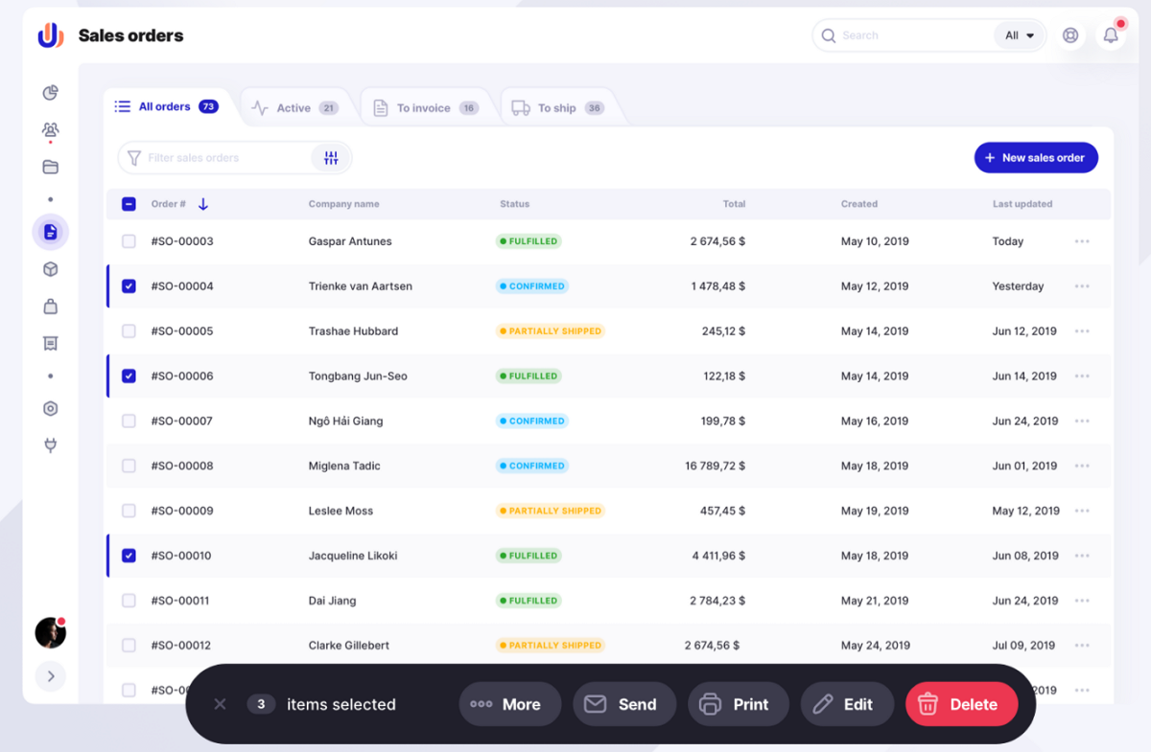Check the box for #SO-00007

coord(129,422)
